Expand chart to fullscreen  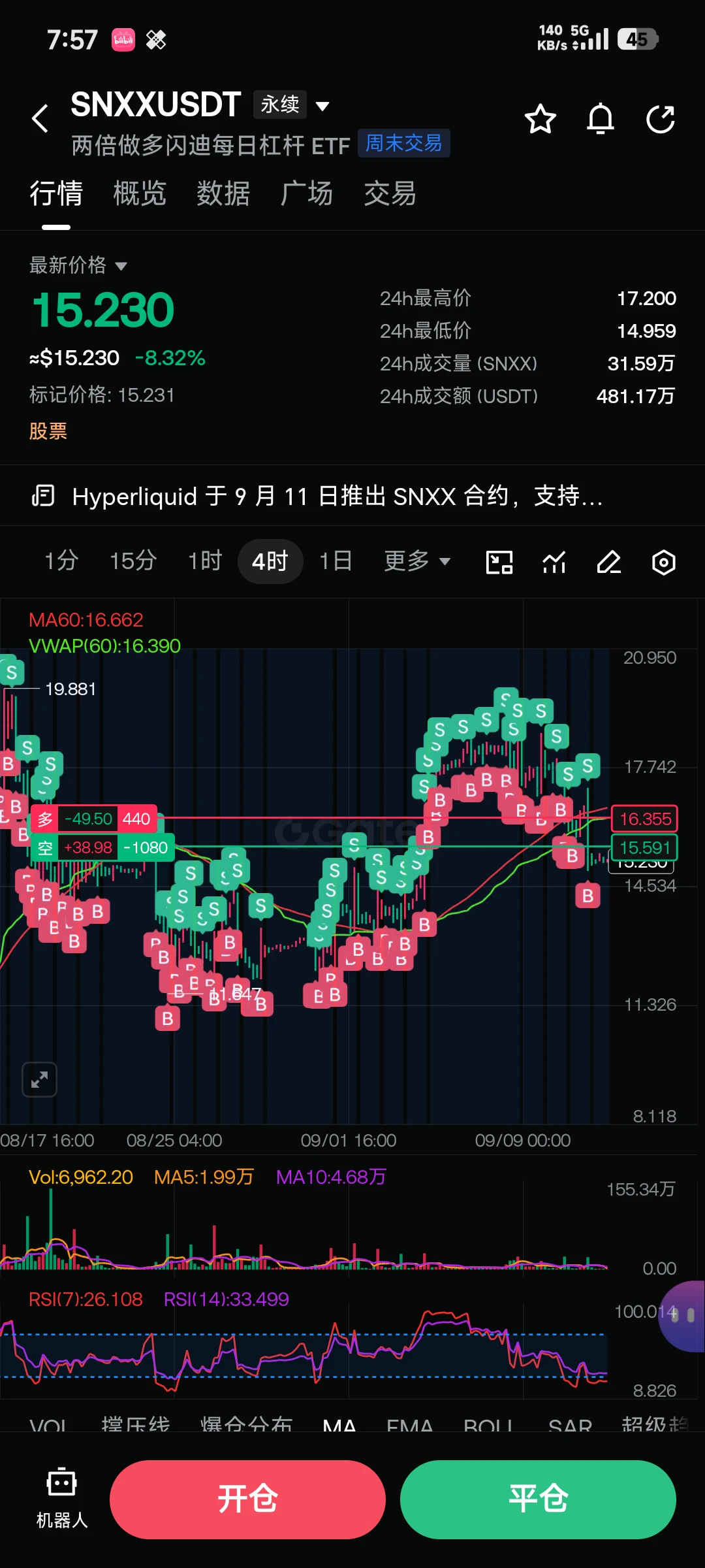pyautogui.click(x=40, y=1079)
